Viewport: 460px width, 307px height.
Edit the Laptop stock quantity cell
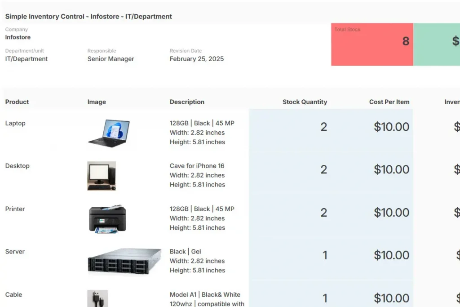[323, 127]
